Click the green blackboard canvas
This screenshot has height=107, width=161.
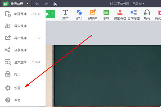pyautogui.click(x=108, y=76)
